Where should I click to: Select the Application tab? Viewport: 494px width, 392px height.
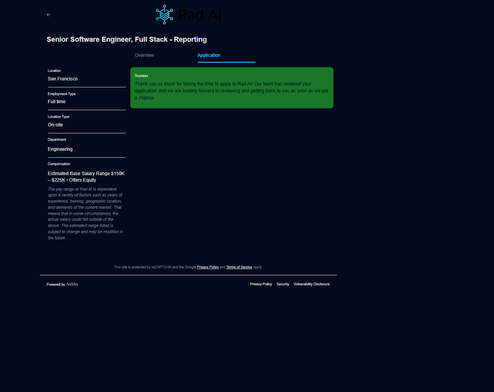click(x=209, y=55)
